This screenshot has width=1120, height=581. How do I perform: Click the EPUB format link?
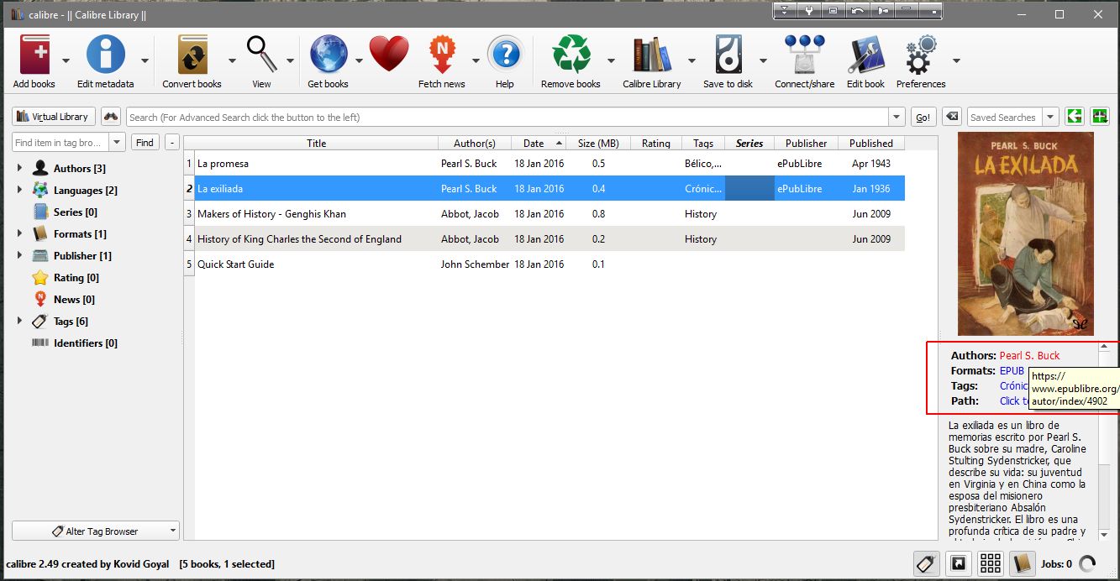pyautogui.click(x=1012, y=370)
